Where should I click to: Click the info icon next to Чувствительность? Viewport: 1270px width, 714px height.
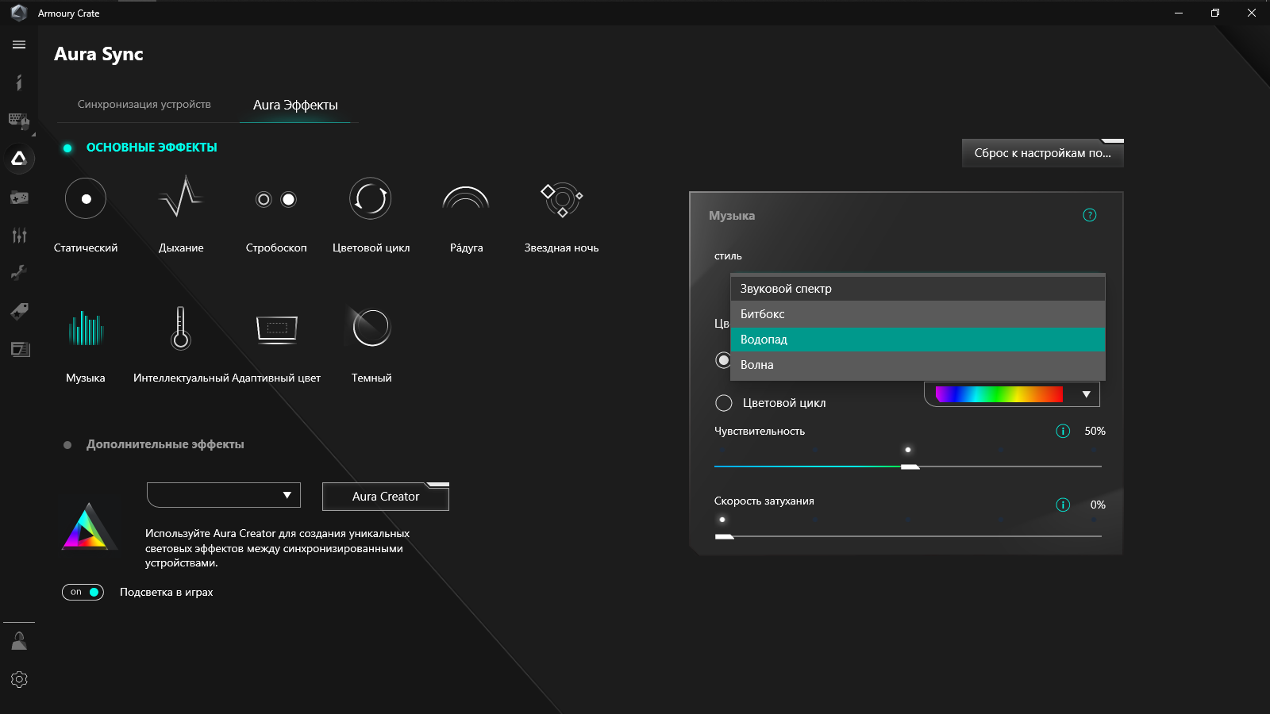1063,431
